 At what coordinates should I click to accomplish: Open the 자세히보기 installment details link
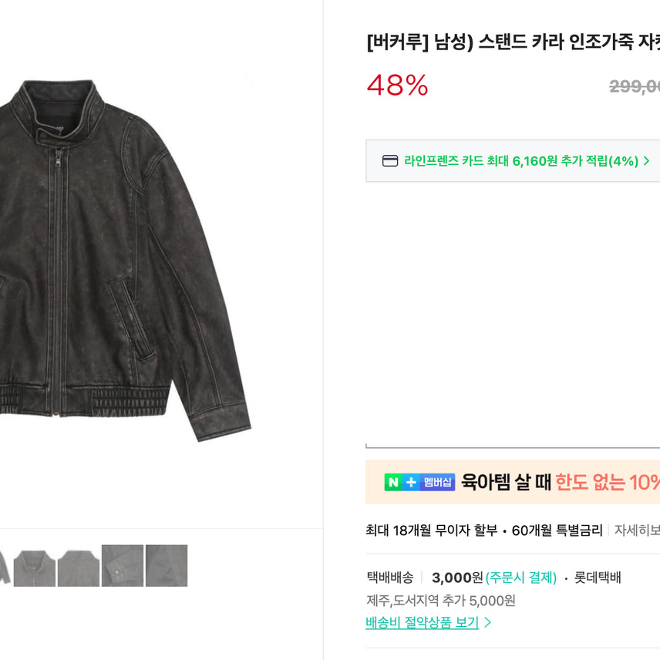click(x=636, y=530)
